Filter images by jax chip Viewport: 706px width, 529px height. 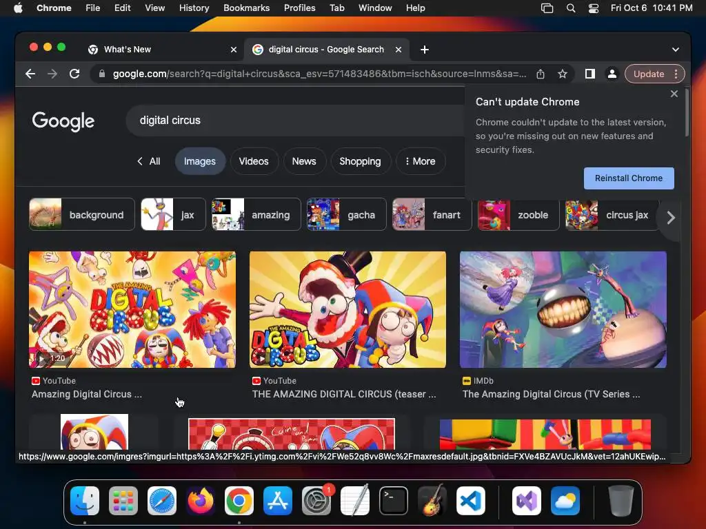click(173, 215)
